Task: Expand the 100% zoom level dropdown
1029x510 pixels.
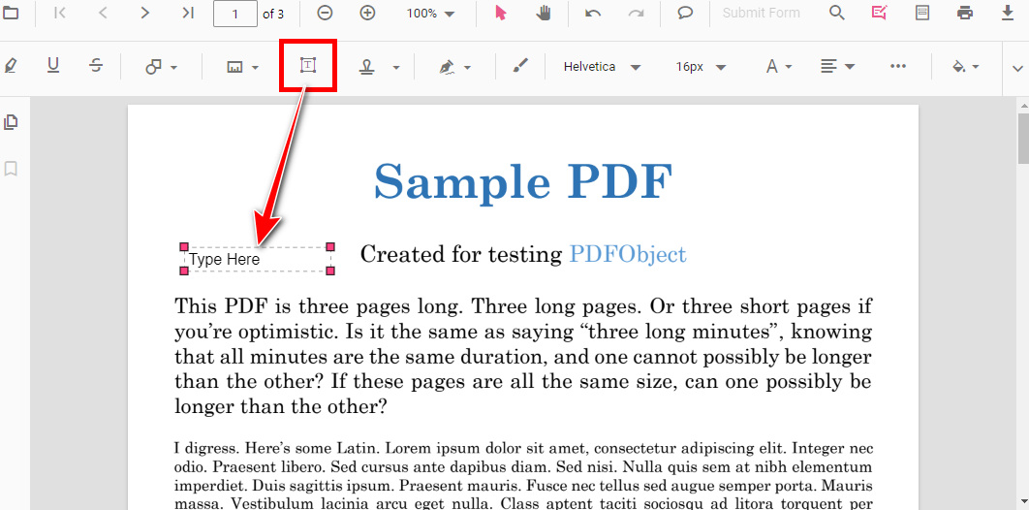Action: pos(431,14)
